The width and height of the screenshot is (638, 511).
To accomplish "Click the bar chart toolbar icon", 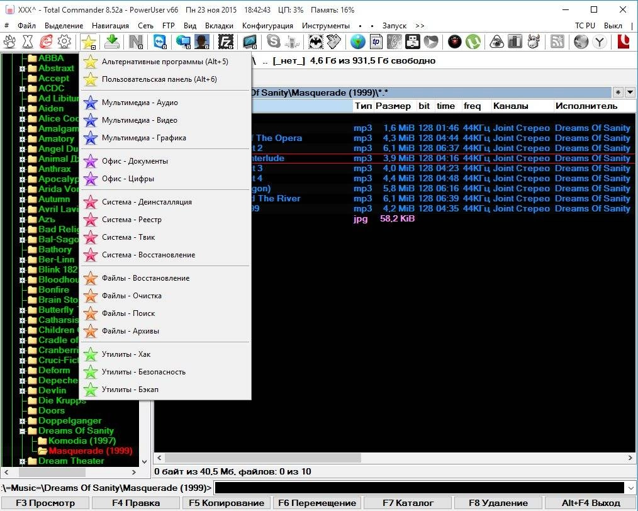I will (515, 42).
